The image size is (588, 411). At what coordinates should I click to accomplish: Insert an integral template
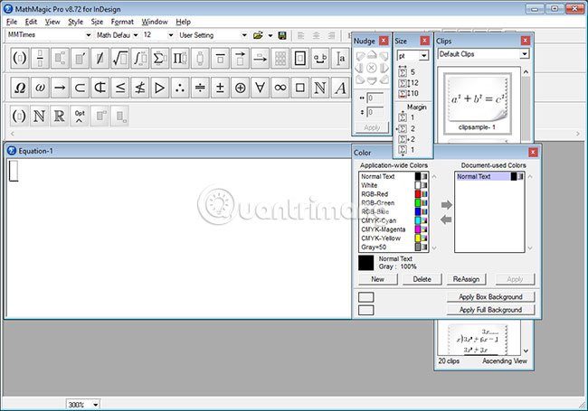140,58
